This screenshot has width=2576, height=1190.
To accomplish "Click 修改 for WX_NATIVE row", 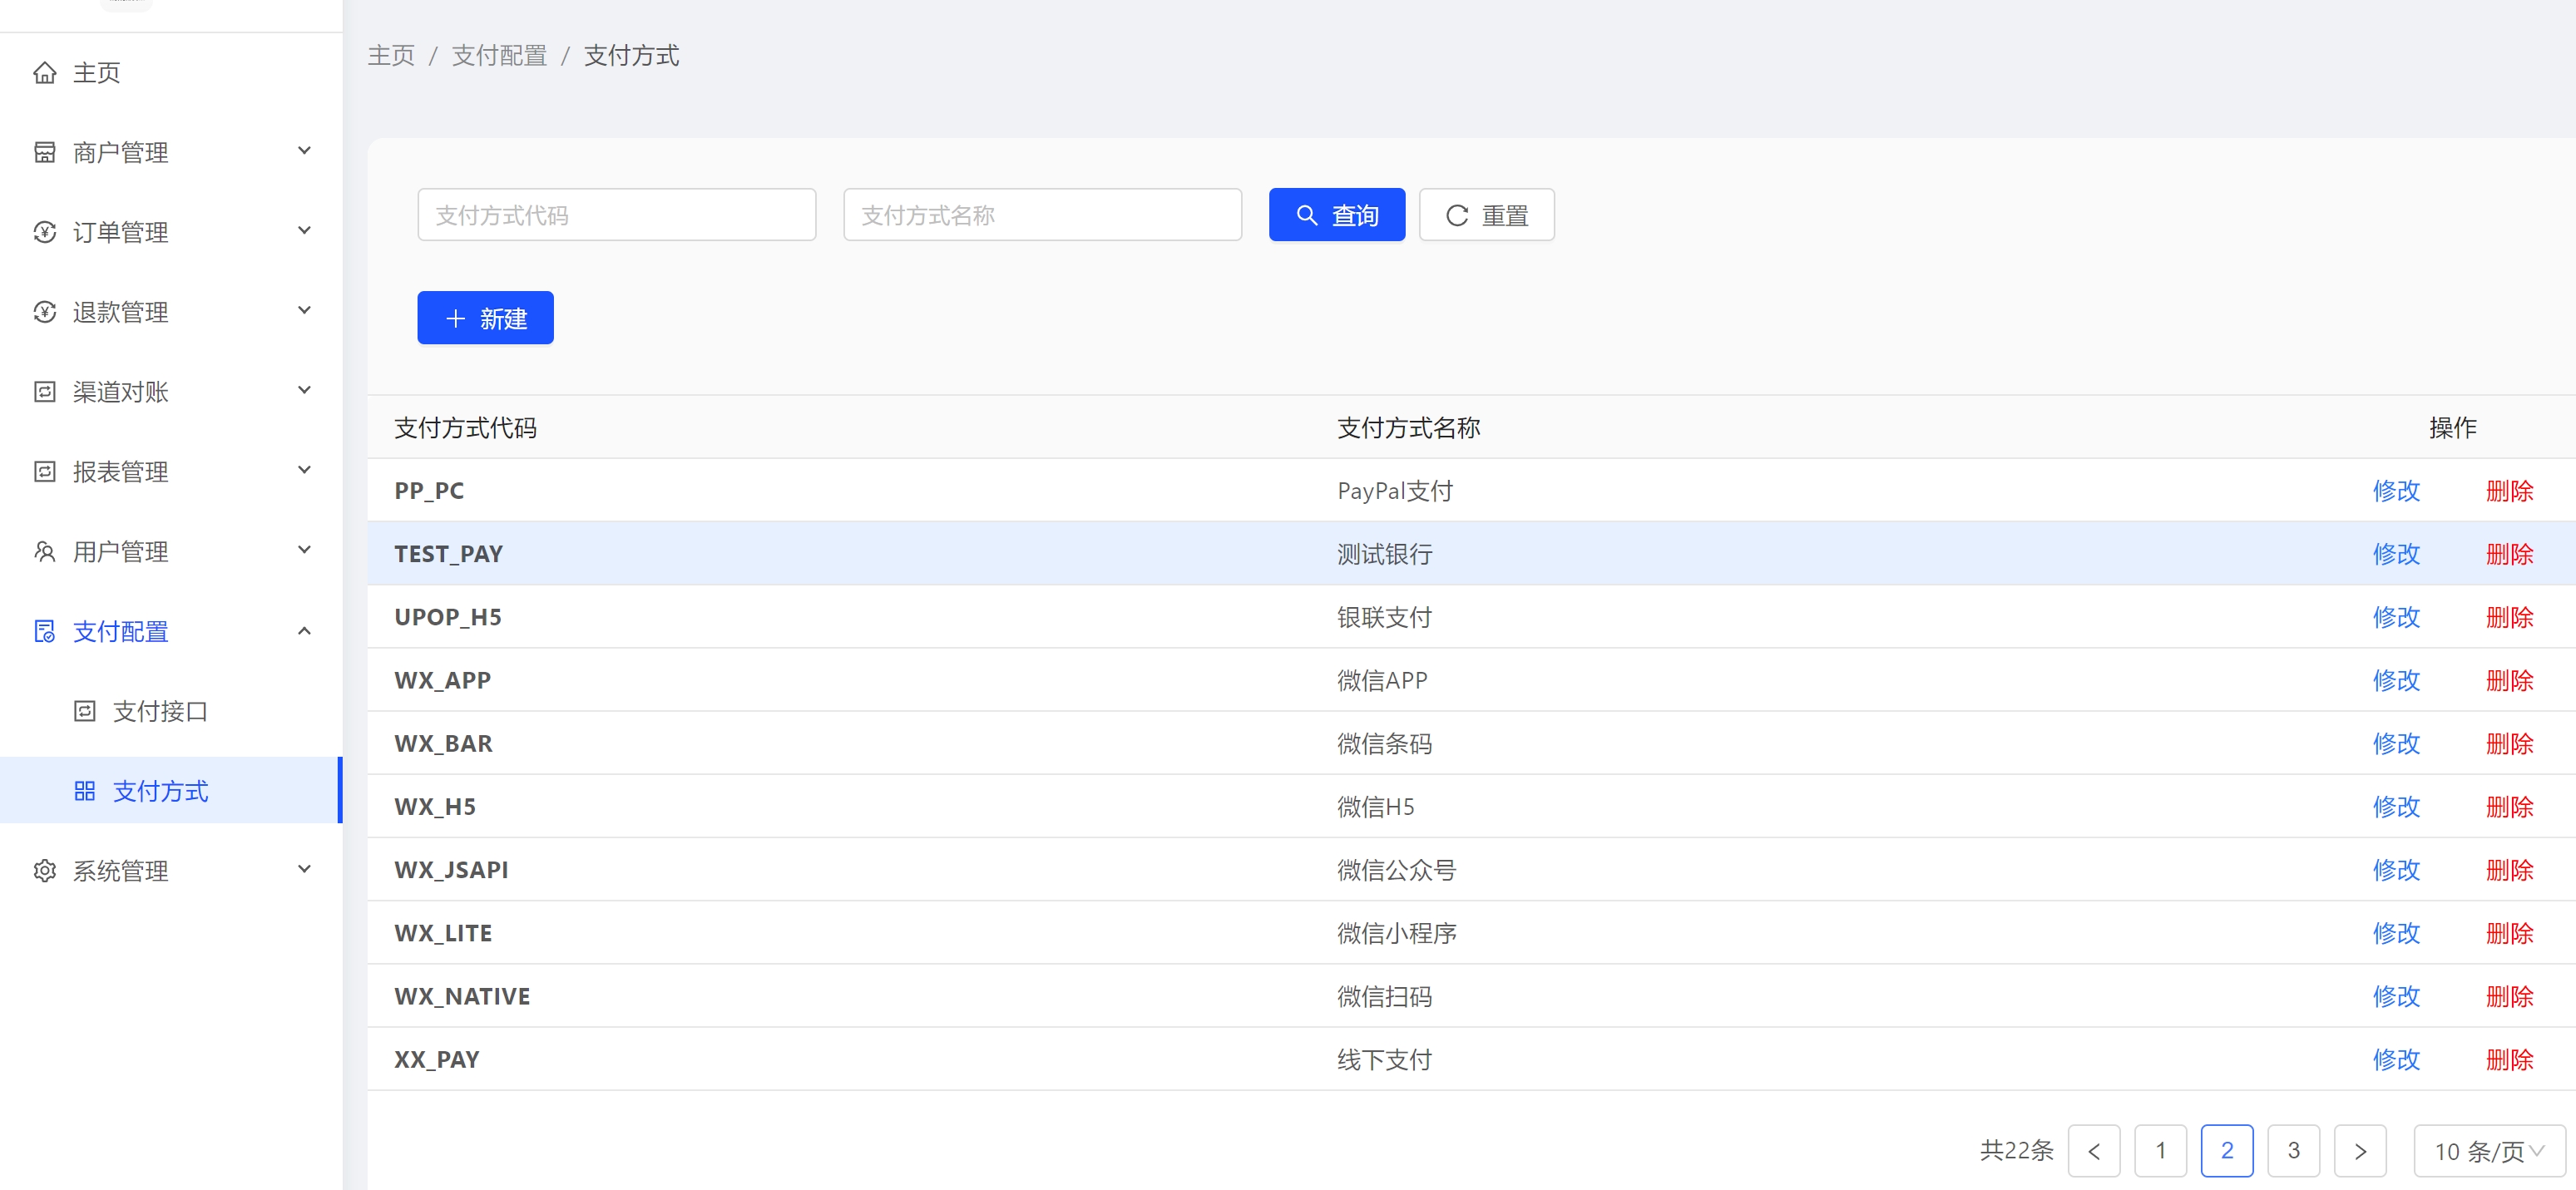I will (2396, 996).
